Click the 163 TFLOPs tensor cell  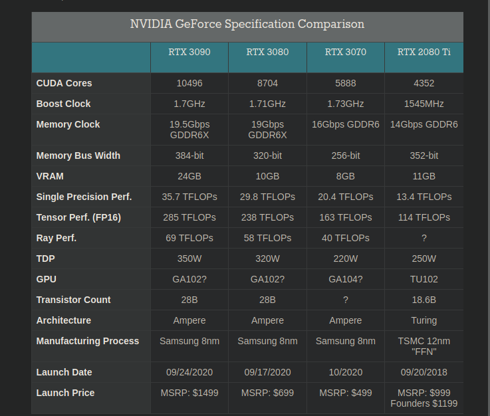pos(346,217)
